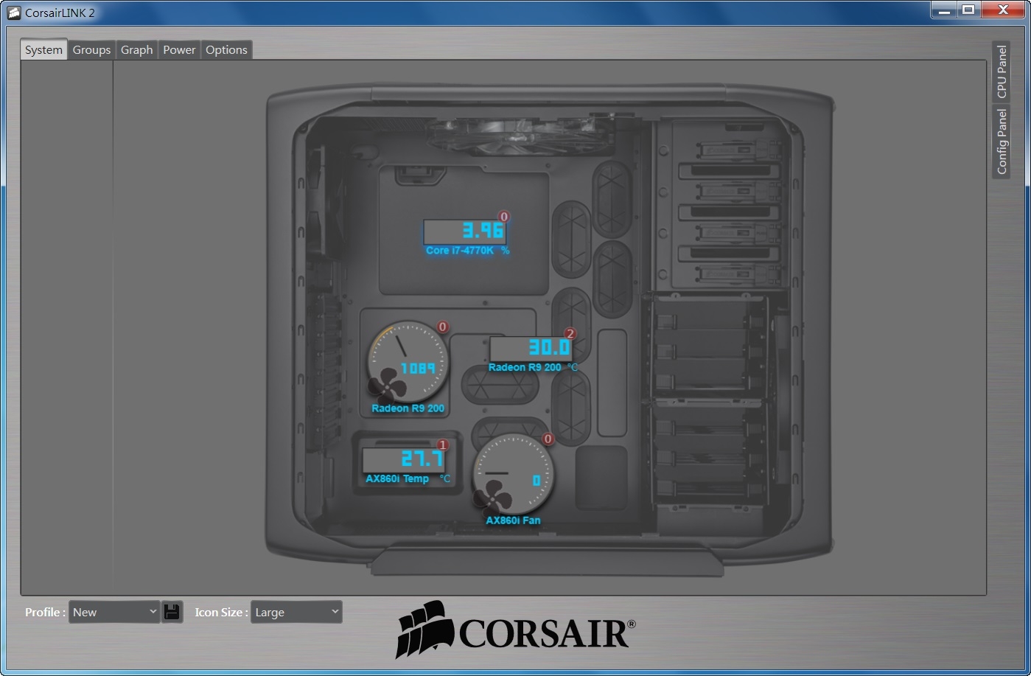Click the red badge on Radeon fan gauge
The image size is (1031, 676).
[443, 327]
